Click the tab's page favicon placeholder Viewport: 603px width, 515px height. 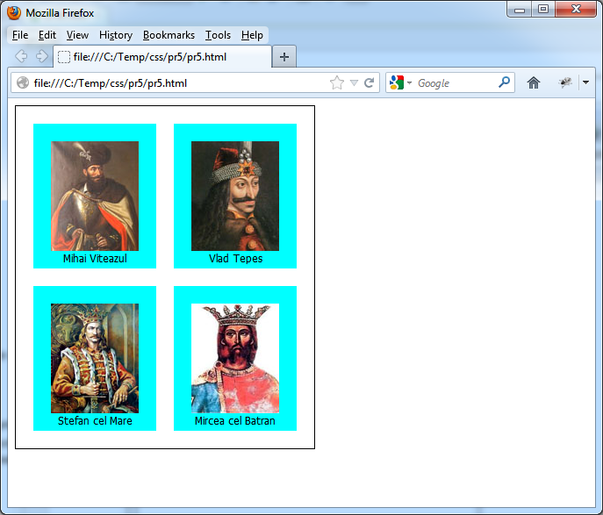(x=64, y=57)
